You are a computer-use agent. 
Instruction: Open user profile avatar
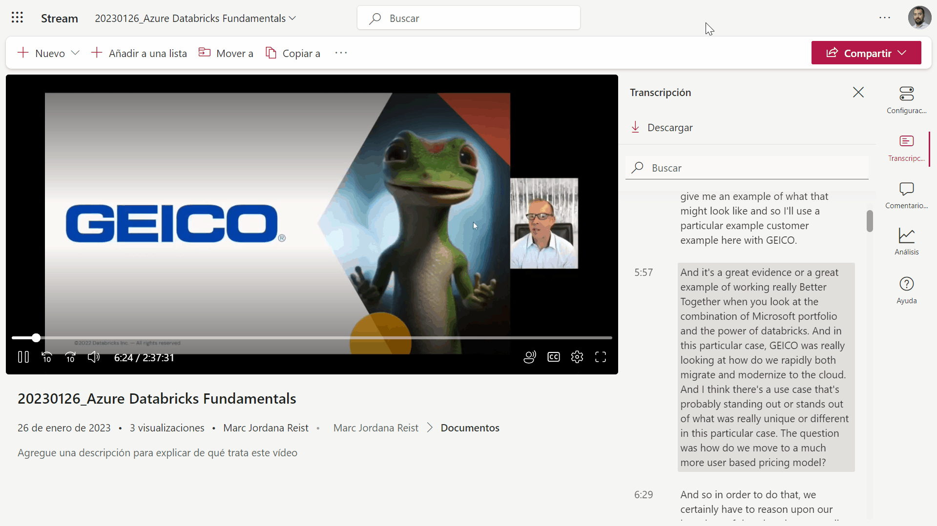coord(919,18)
